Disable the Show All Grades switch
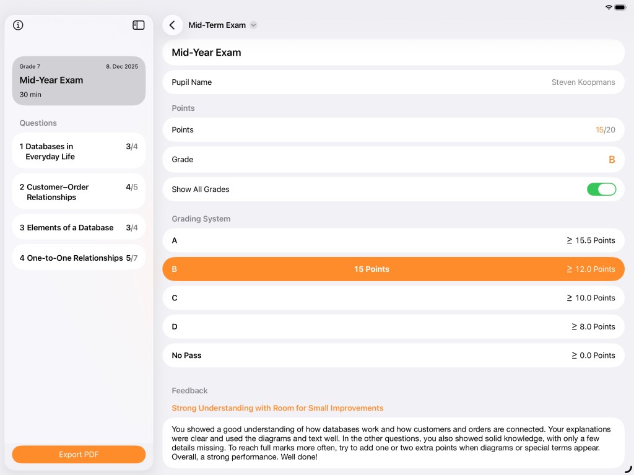This screenshot has height=475, width=634. tap(601, 190)
